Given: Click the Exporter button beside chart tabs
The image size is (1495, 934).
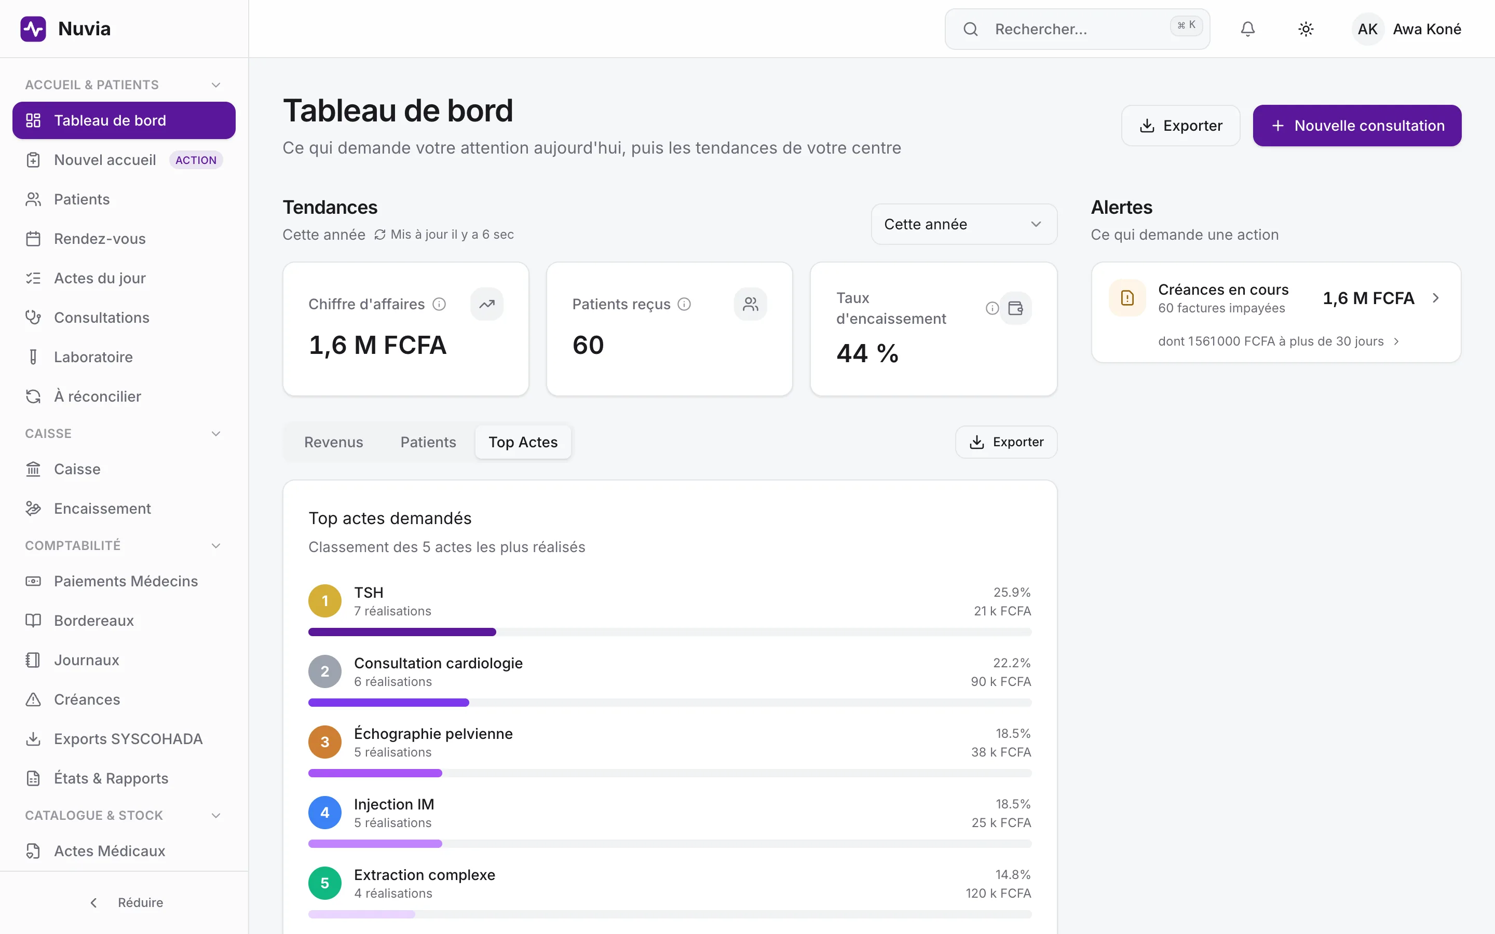Looking at the screenshot, I should click(x=1005, y=442).
